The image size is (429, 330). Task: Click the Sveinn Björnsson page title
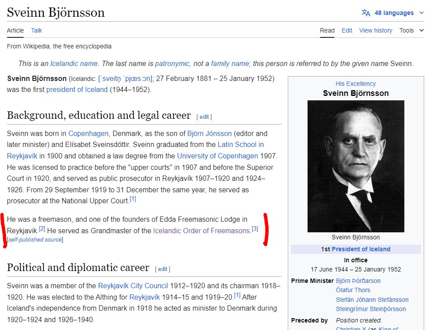[x=56, y=13]
